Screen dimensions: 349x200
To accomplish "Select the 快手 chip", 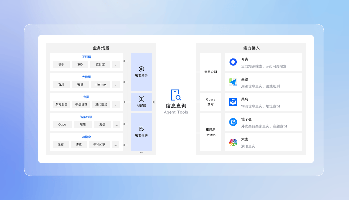I will (x=61, y=64).
